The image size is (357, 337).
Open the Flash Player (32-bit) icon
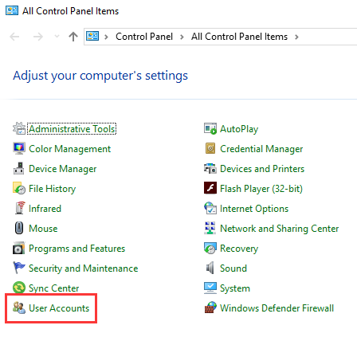click(x=210, y=188)
